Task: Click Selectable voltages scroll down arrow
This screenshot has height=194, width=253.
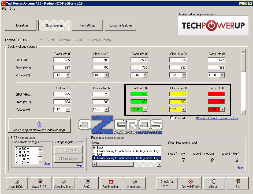Action: click(40, 162)
